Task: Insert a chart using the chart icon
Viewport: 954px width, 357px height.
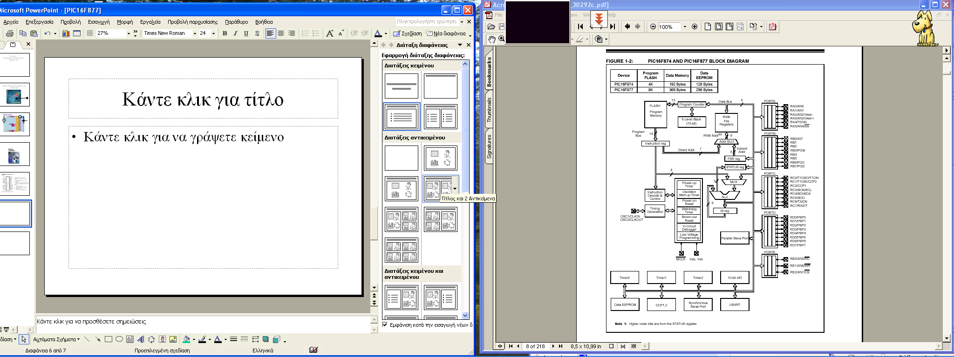Action: (66, 33)
